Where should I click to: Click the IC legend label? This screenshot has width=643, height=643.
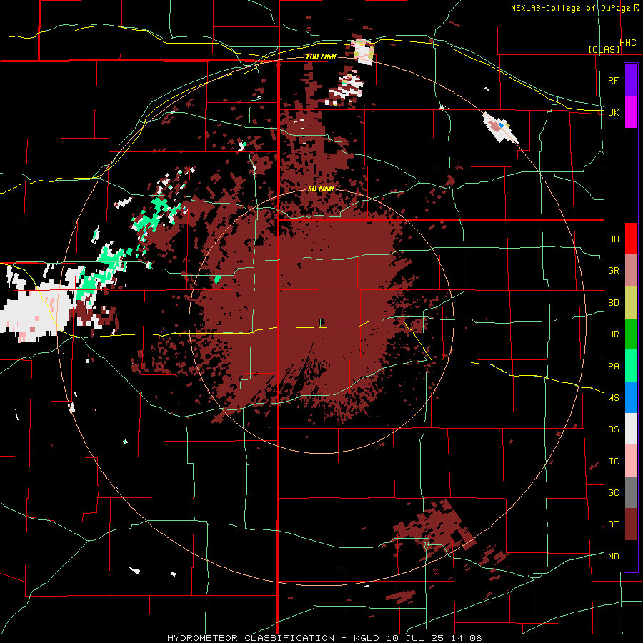tap(613, 462)
